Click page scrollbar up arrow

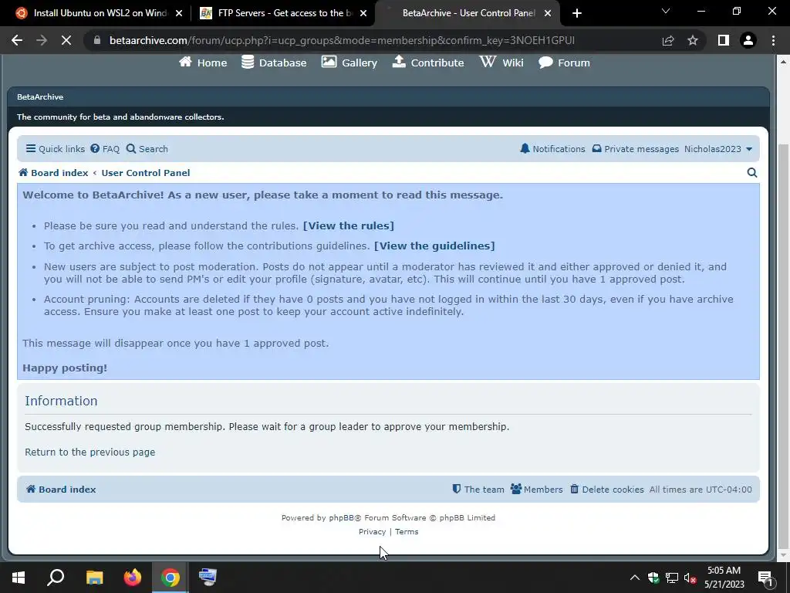coord(783,62)
